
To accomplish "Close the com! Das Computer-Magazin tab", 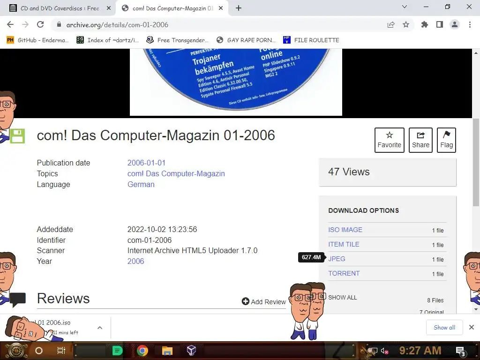I will [221, 8].
